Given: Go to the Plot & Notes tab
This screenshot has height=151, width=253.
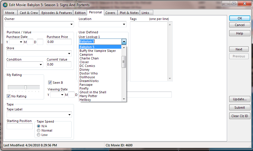Looking at the screenshot, I should click(129, 13).
